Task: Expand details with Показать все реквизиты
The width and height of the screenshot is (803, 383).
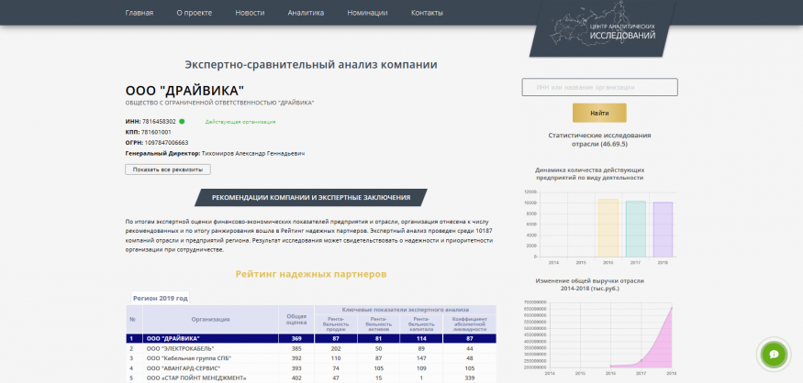Action: 168,170
